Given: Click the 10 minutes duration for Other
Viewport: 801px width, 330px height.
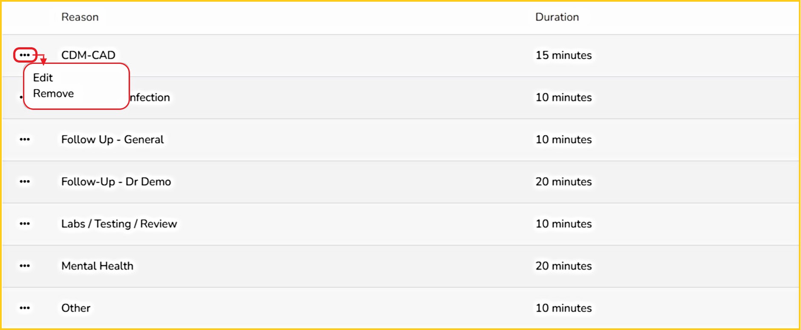Looking at the screenshot, I should coord(563,308).
